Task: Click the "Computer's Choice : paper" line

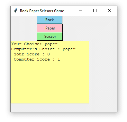Action: pyautogui.click(x=43, y=49)
